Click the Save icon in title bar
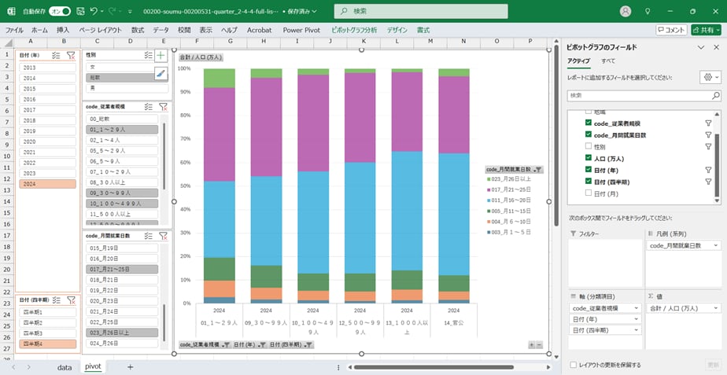This screenshot has height=375, width=727. point(79,12)
